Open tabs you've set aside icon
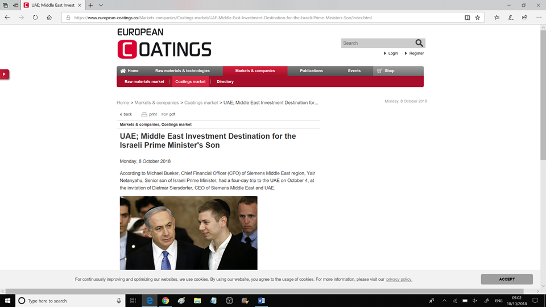This screenshot has height=307, width=546. point(5,5)
